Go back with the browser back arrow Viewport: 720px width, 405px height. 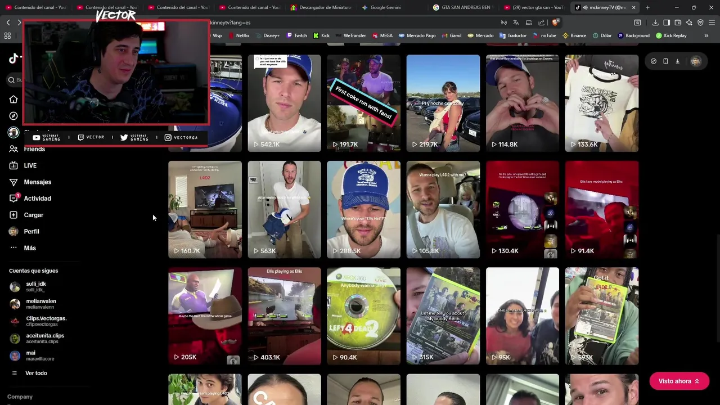click(x=8, y=22)
